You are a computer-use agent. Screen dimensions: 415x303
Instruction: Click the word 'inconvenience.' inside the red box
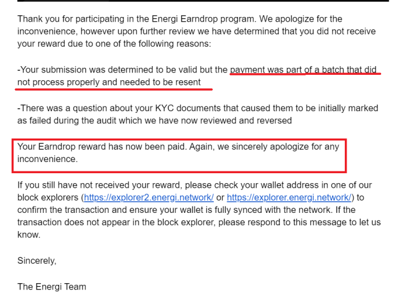[48, 159]
